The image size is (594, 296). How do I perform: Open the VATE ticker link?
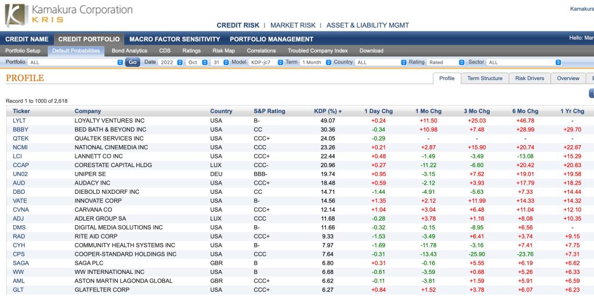click(x=20, y=201)
